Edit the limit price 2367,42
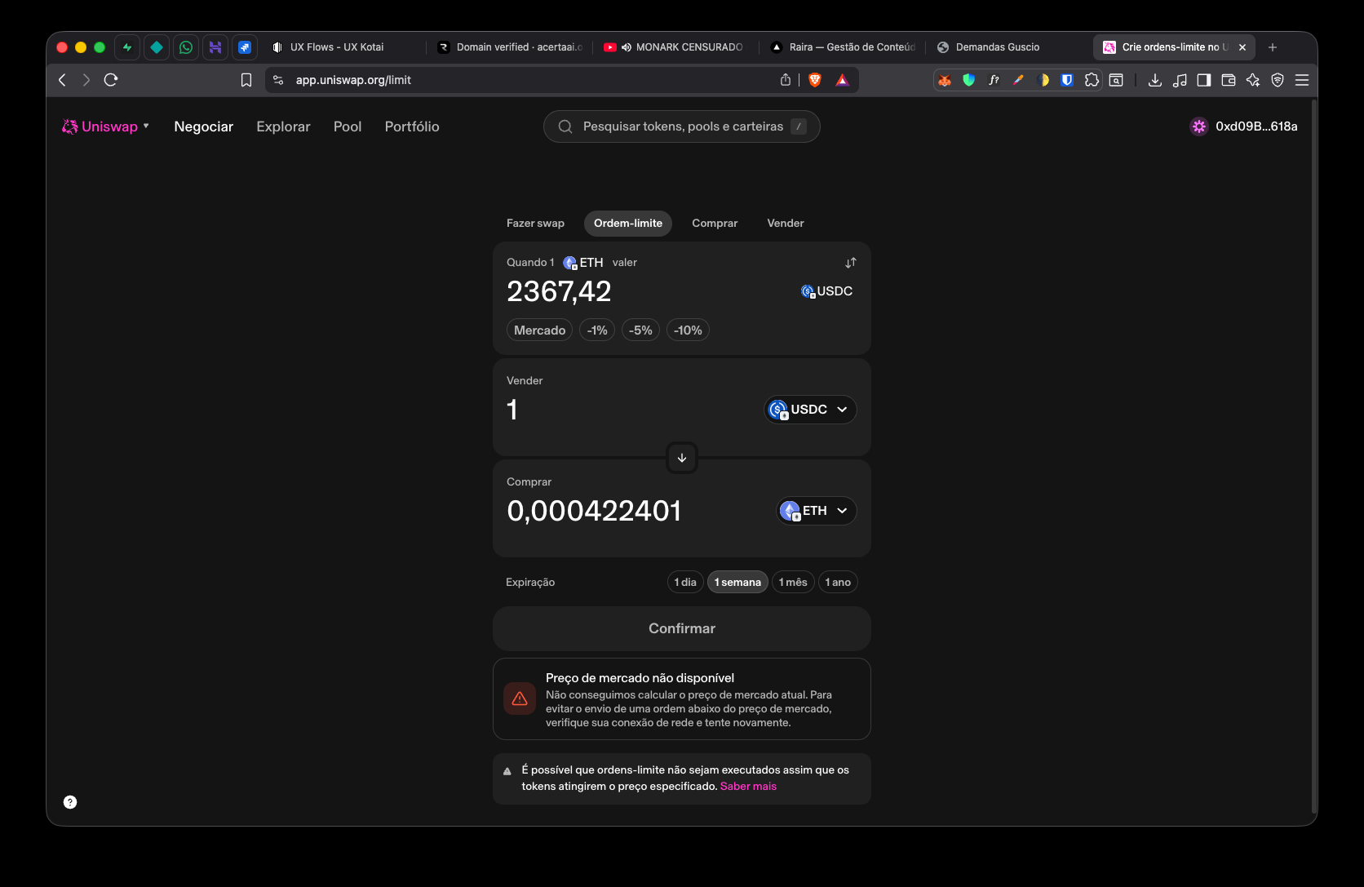 point(559,291)
